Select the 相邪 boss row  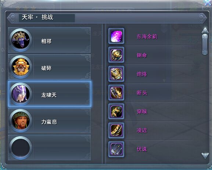tap(50, 40)
